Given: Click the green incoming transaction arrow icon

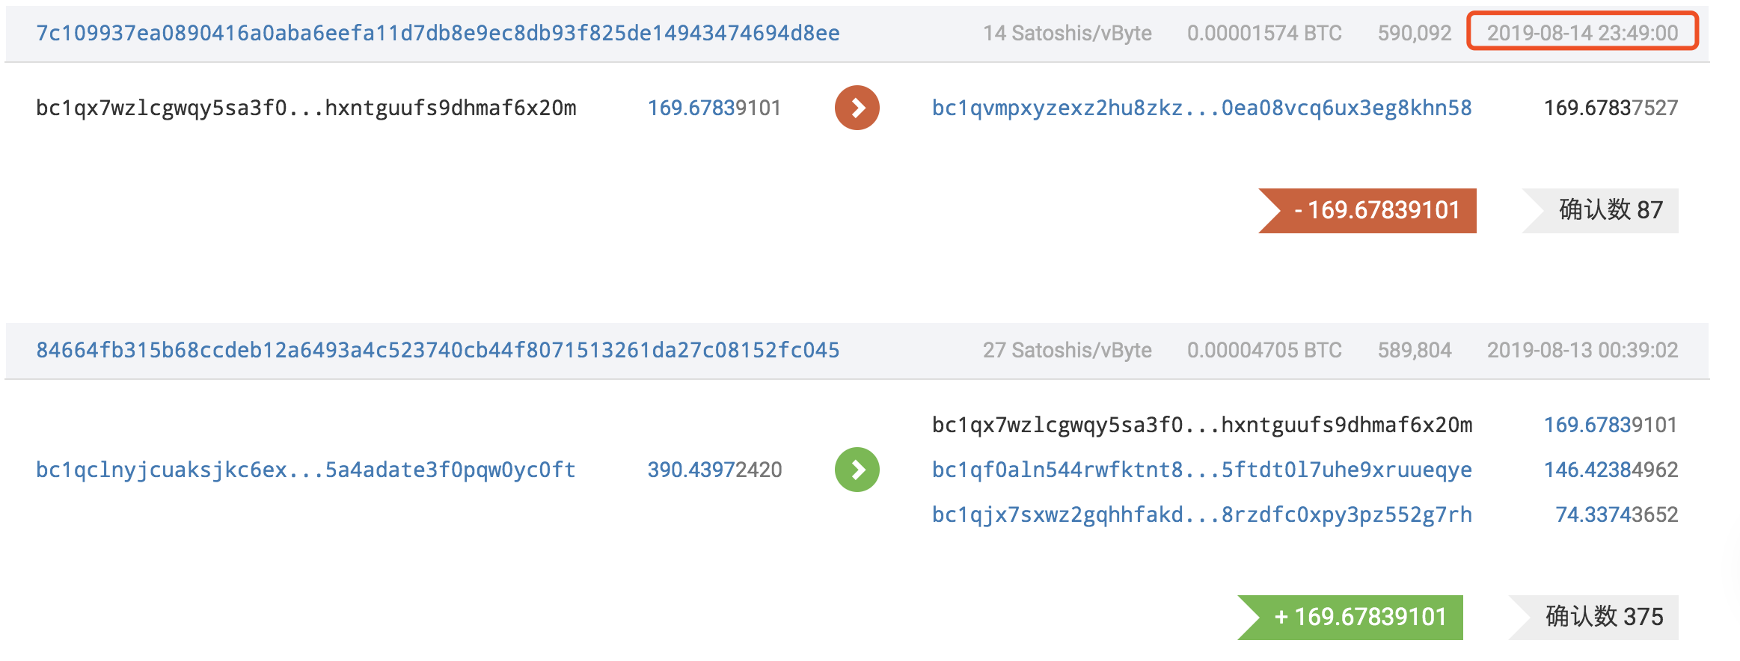Looking at the screenshot, I should click(857, 470).
